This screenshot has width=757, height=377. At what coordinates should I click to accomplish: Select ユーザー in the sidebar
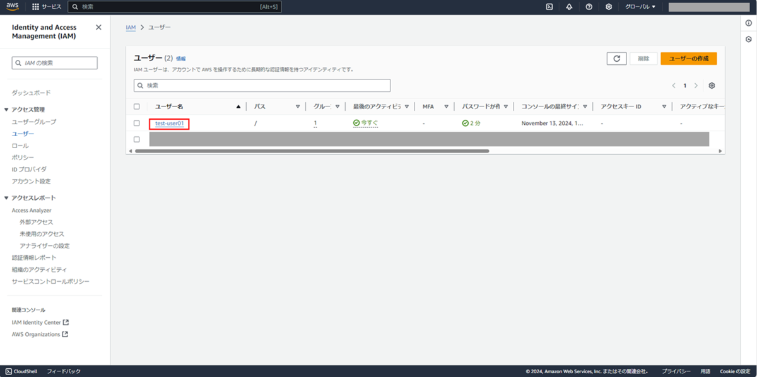[23, 134]
